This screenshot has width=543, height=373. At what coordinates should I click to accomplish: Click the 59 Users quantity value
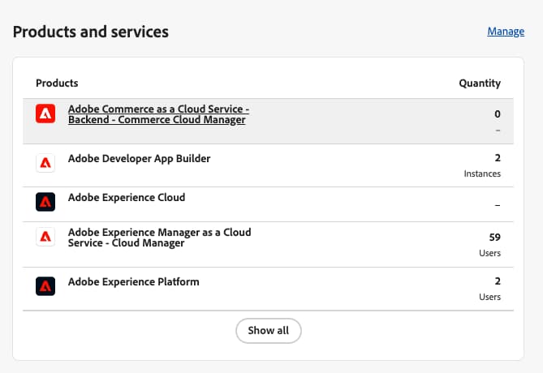tap(495, 238)
